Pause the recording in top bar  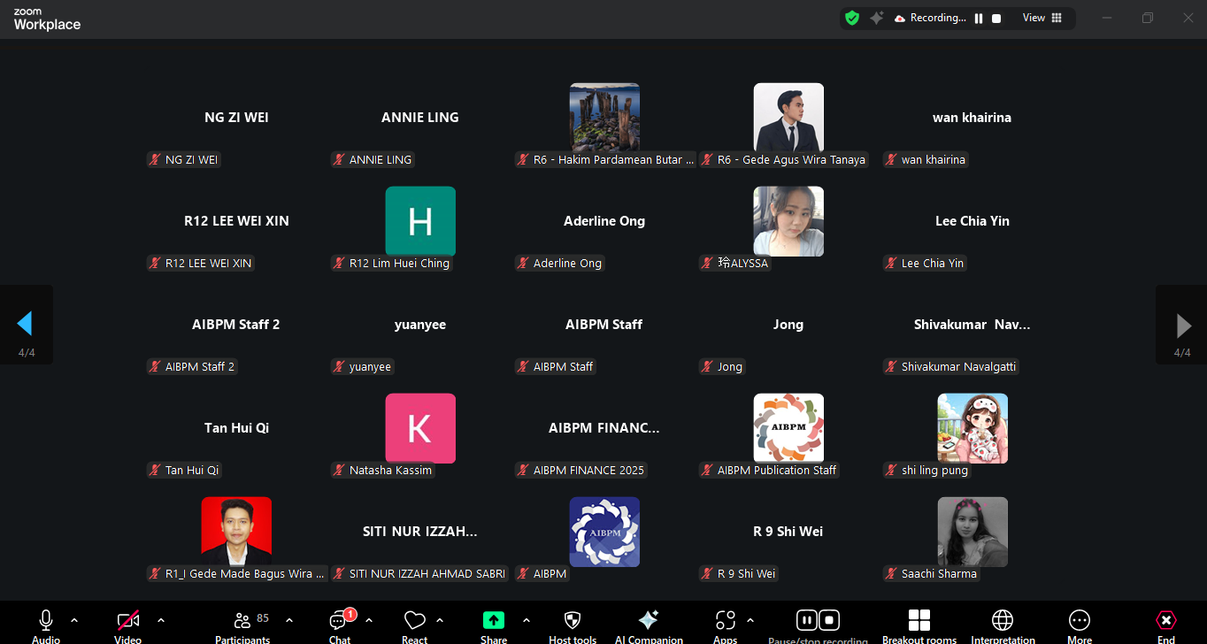[979, 19]
